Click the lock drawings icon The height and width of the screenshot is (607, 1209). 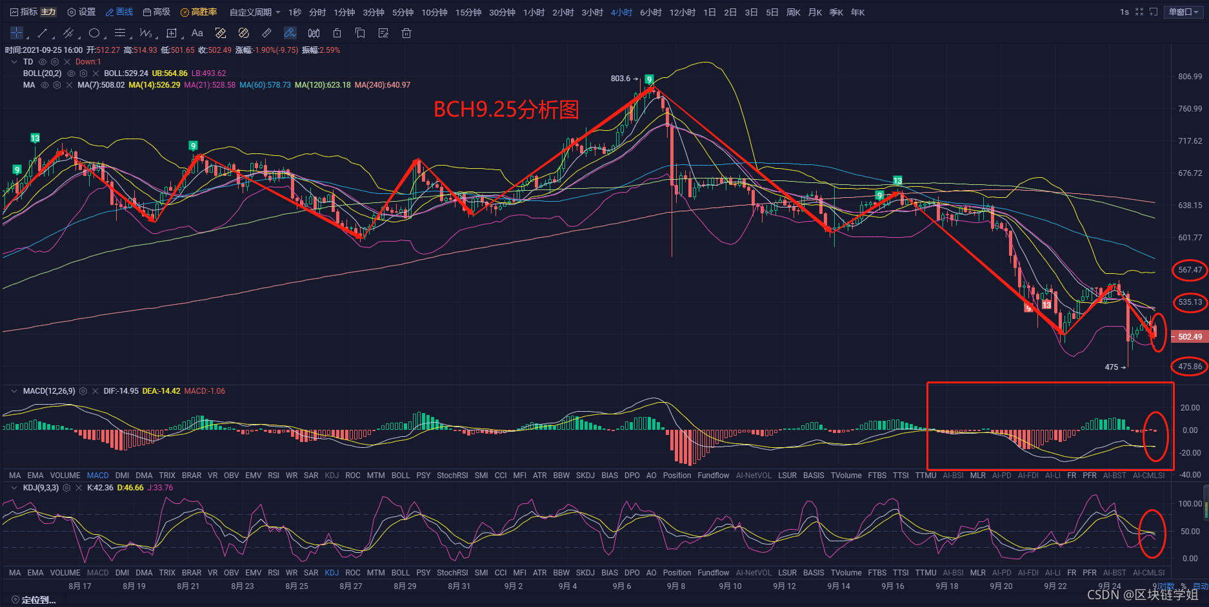click(x=337, y=33)
